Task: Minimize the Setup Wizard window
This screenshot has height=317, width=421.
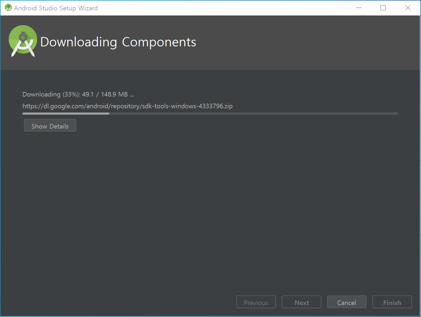Action: pos(359,8)
